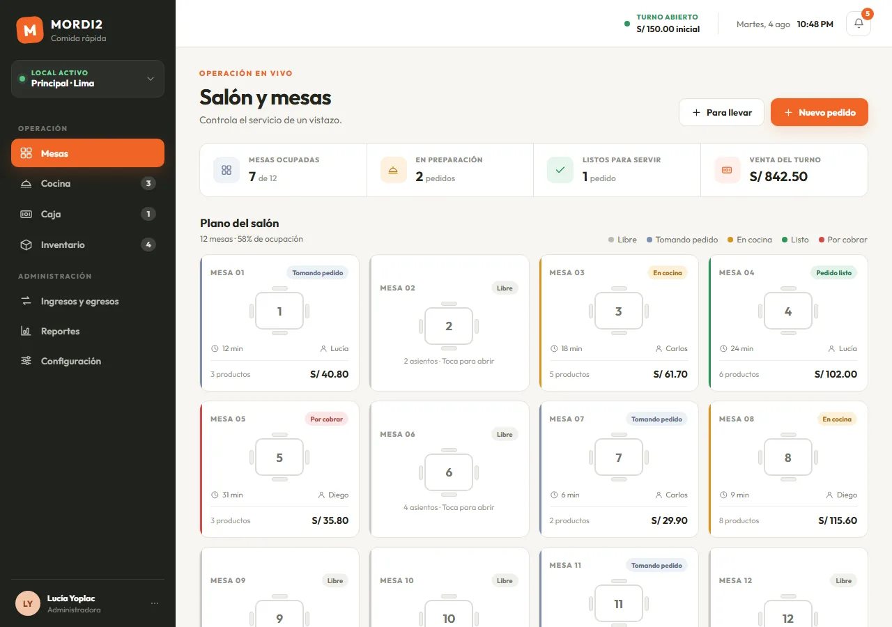Click the En preparación cloche icon
Viewport: 892px width, 627px height.
point(393,170)
